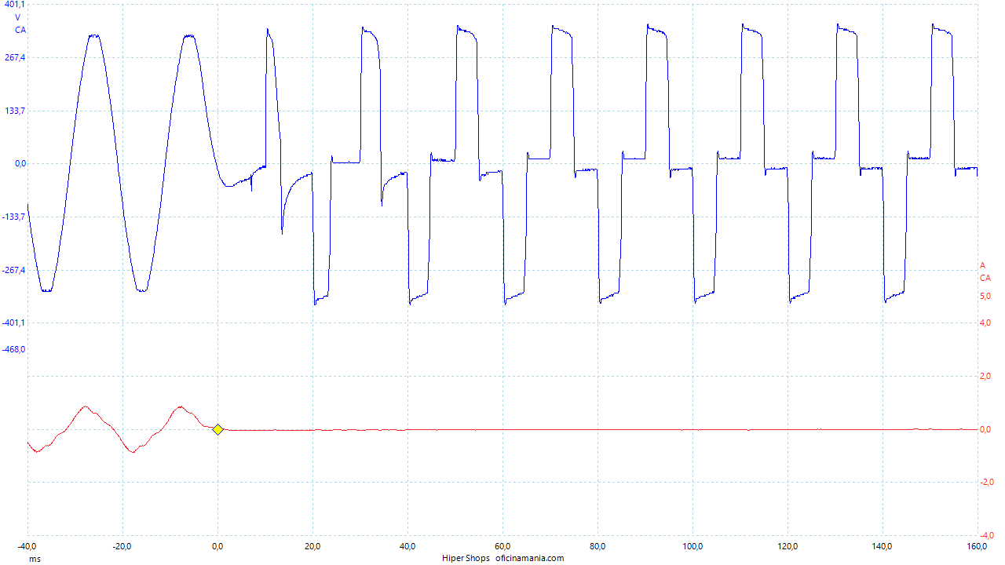The width and height of the screenshot is (1005, 565).
Task: Click the red 5,0 current axis value
Action: click(987, 296)
